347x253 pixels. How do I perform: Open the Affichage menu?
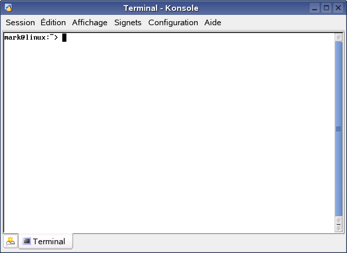pyautogui.click(x=90, y=23)
